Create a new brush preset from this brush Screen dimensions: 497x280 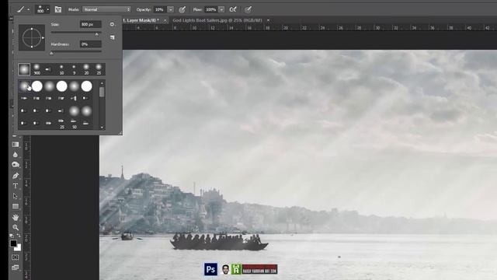pyautogui.click(x=112, y=37)
